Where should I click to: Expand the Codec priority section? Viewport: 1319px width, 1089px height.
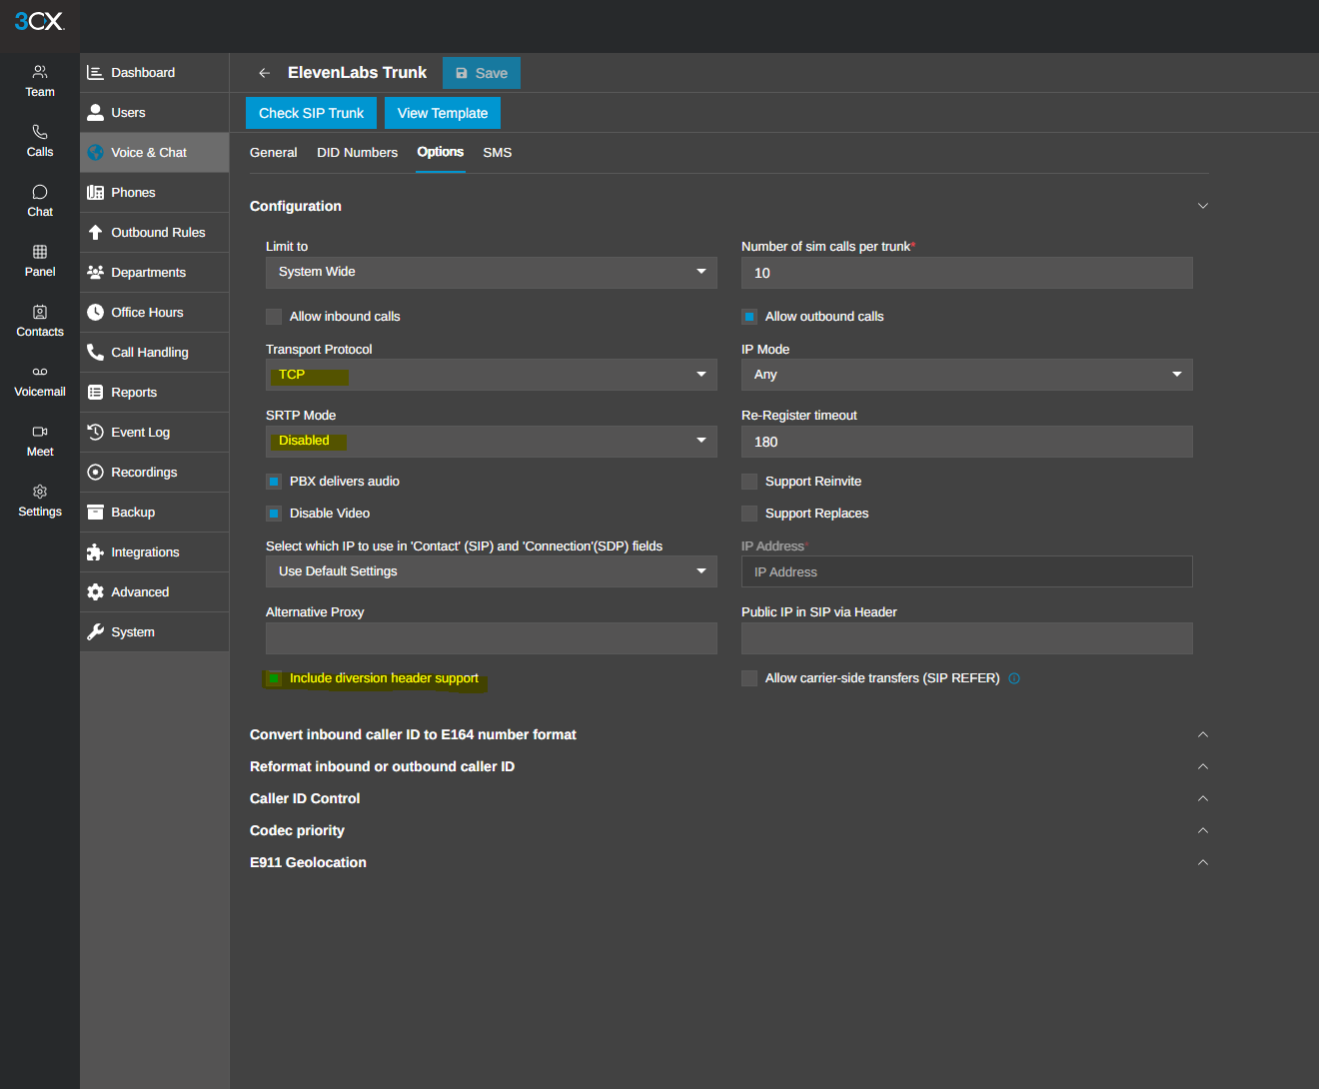tap(1203, 830)
